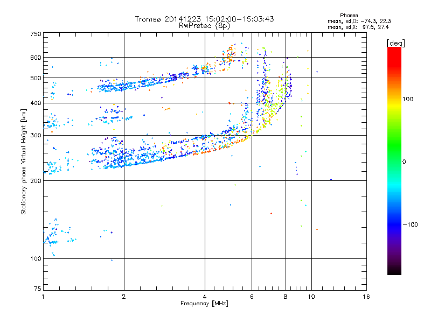The height and width of the screenshot is (323, 431).
Task: Click the colorbar tick label "100"
Action: [x=408, y=99]
